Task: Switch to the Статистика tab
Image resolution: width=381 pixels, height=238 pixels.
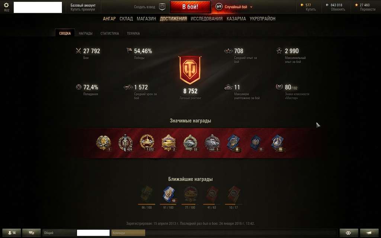Action: (110, 33)
